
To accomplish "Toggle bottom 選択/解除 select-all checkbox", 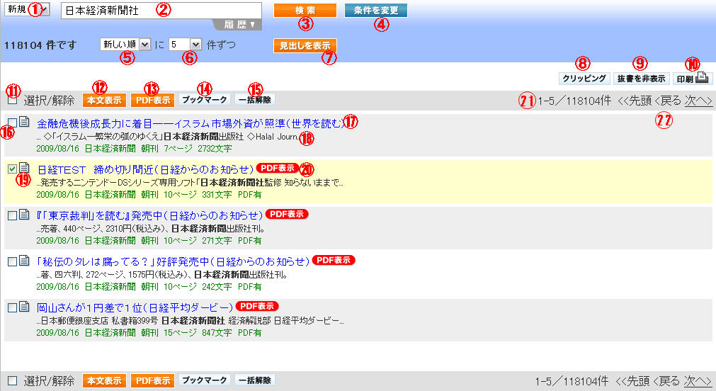I will [x=12, y=380].
